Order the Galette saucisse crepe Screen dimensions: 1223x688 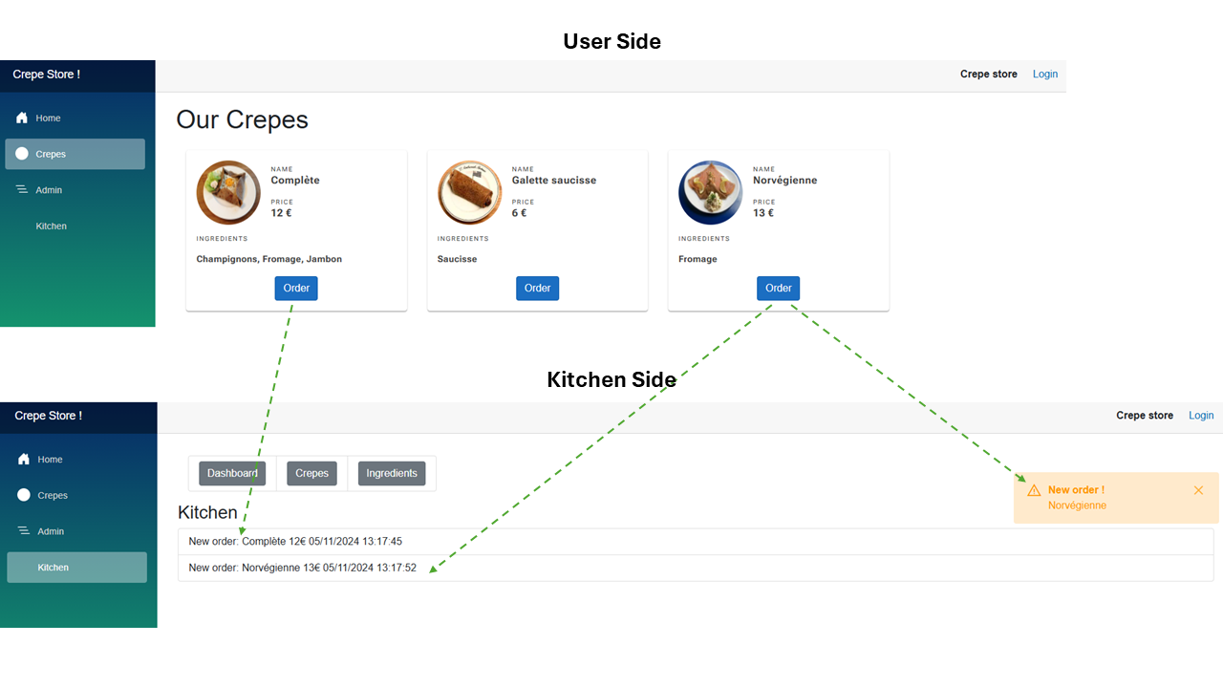coord(537,289)
